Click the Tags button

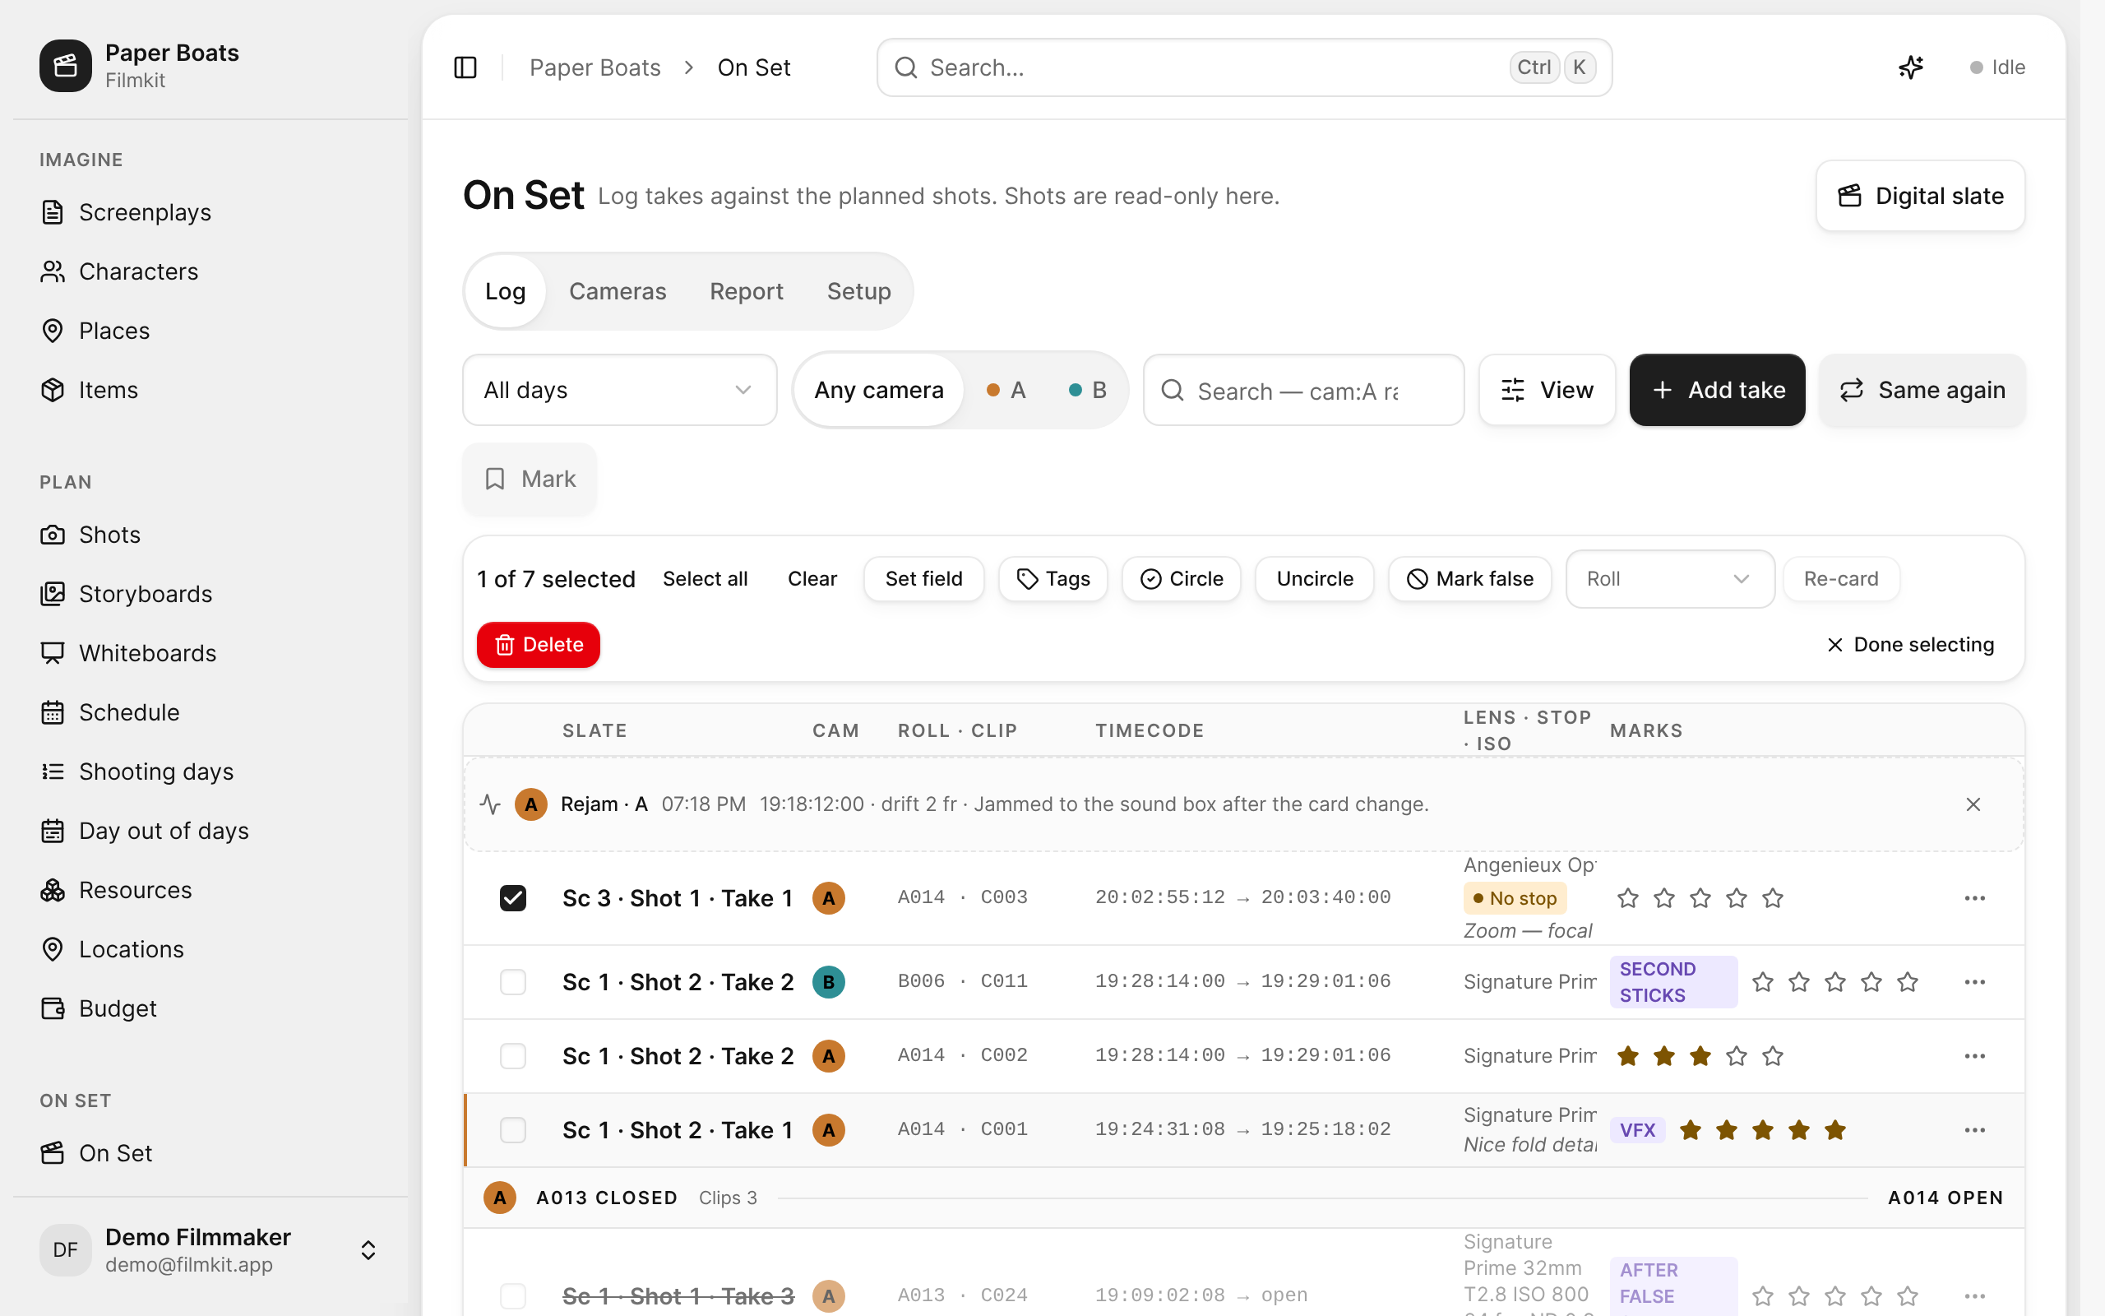point(1053,579)
